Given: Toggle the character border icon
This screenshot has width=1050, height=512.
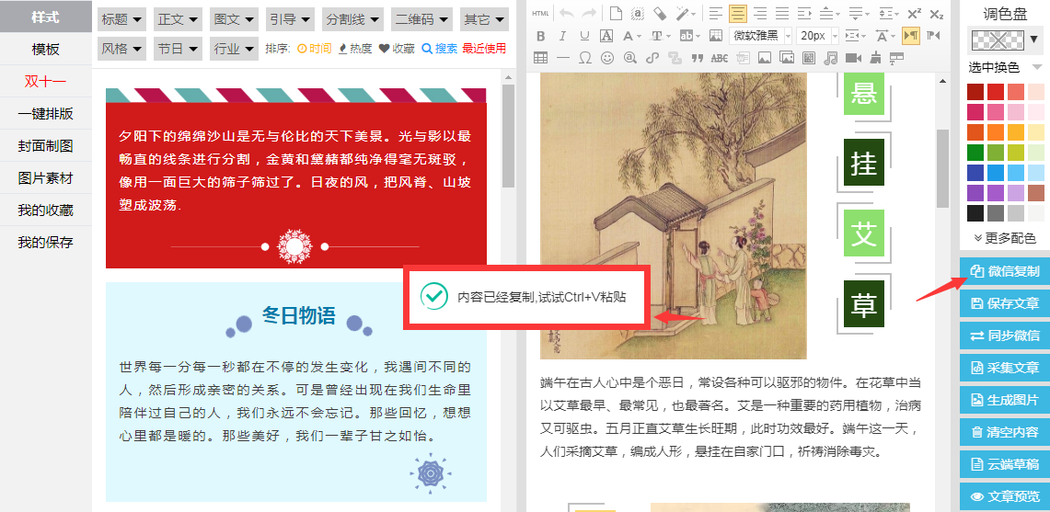Looking at the screenshot, I should click(606, 36).
